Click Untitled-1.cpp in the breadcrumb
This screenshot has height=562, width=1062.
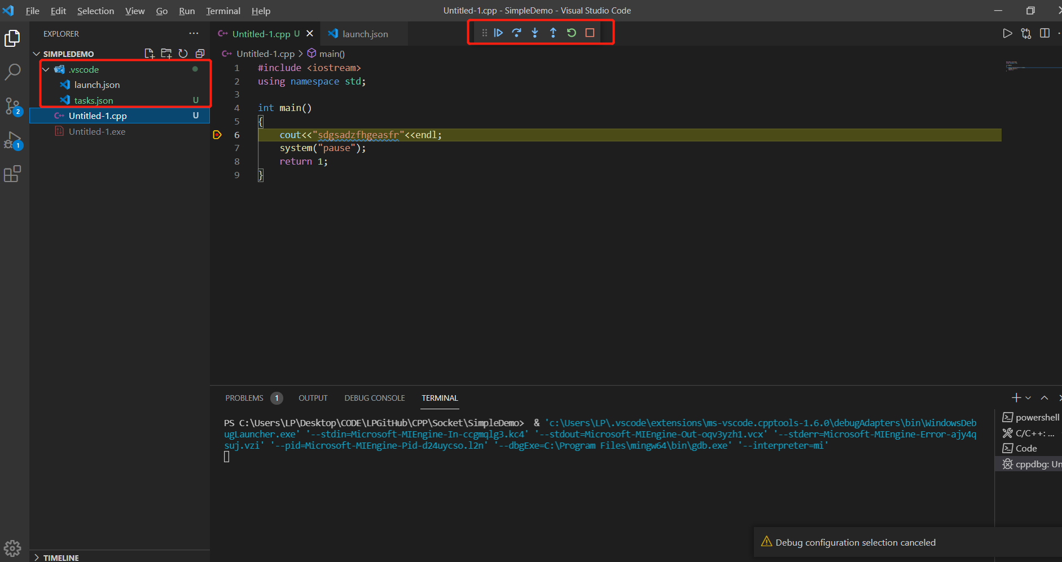tap(265, 54)
